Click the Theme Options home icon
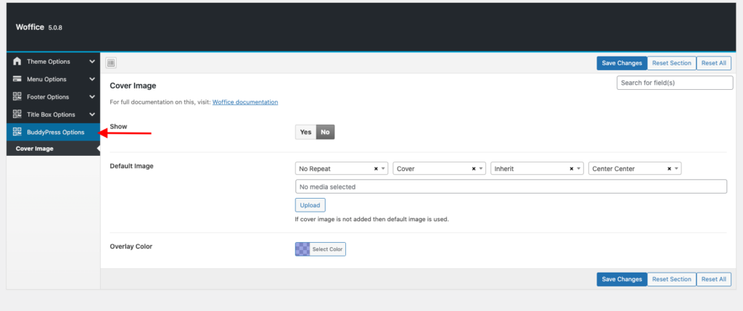The image size is (743, 311). pyautogui.click(x=17, y=62)
